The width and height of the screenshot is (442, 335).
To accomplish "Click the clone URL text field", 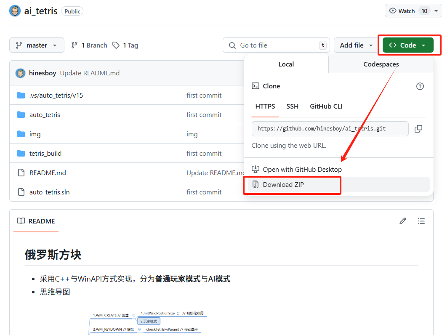I will point(330,129).
